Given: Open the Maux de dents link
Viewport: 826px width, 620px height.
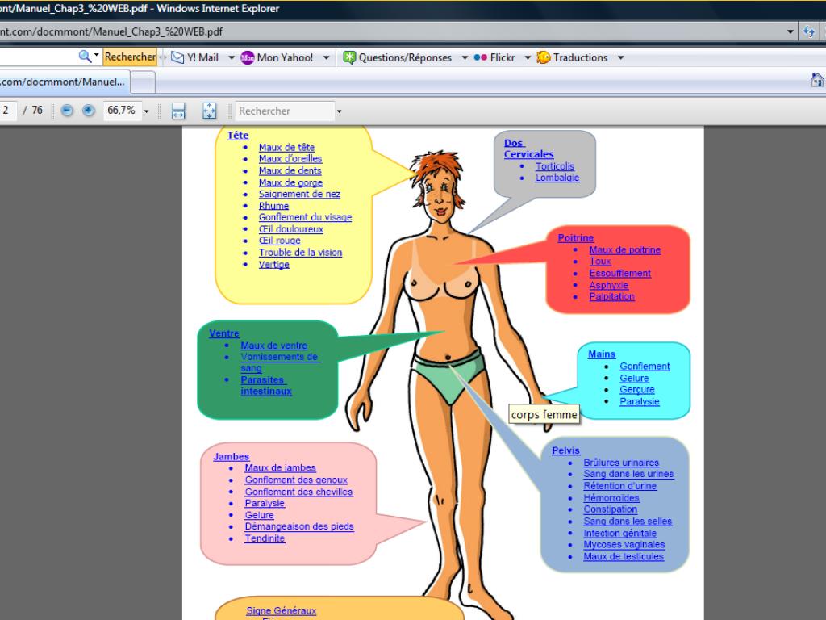Looking at the screenshot, I should coord(290,171).
